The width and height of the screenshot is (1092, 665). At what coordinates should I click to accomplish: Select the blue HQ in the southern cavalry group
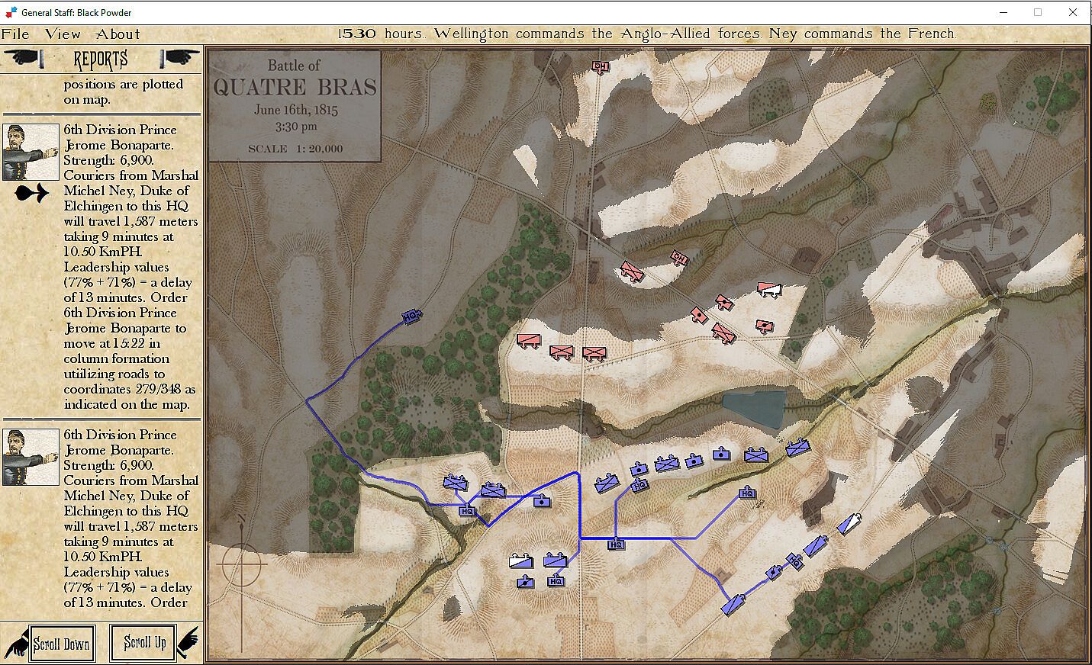tap(556, 582)
